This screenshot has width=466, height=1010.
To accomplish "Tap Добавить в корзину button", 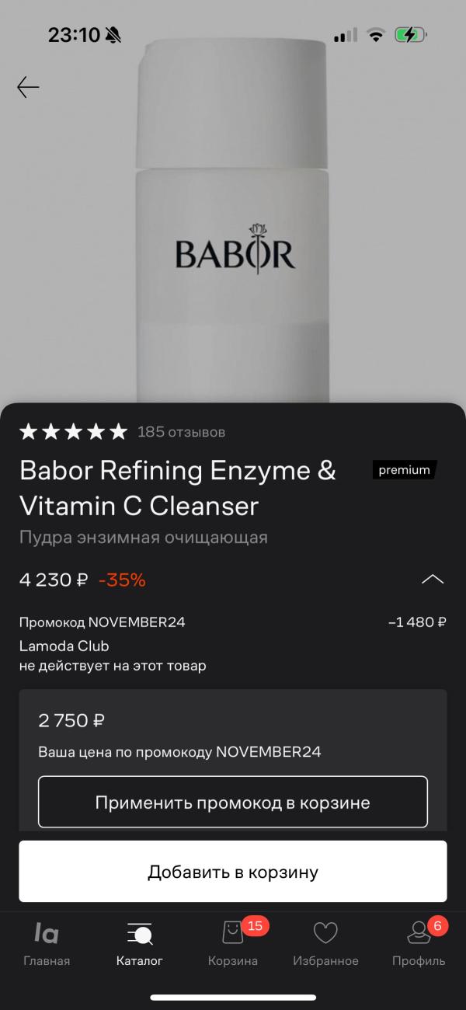I will (233, 872).
